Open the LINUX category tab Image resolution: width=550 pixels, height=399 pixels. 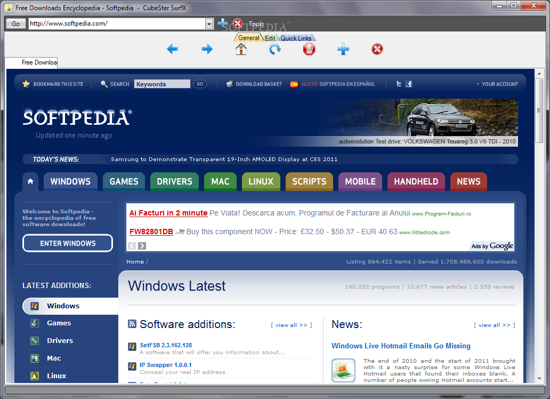(x=261, y=181)
